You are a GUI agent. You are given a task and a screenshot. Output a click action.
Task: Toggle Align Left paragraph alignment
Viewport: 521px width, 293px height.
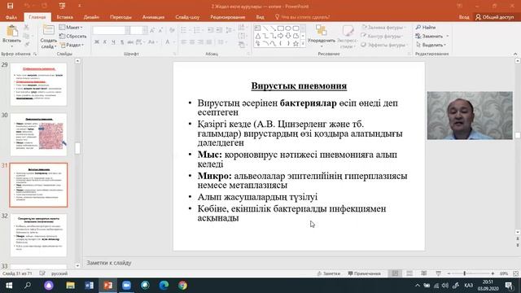tap(184, 42)
